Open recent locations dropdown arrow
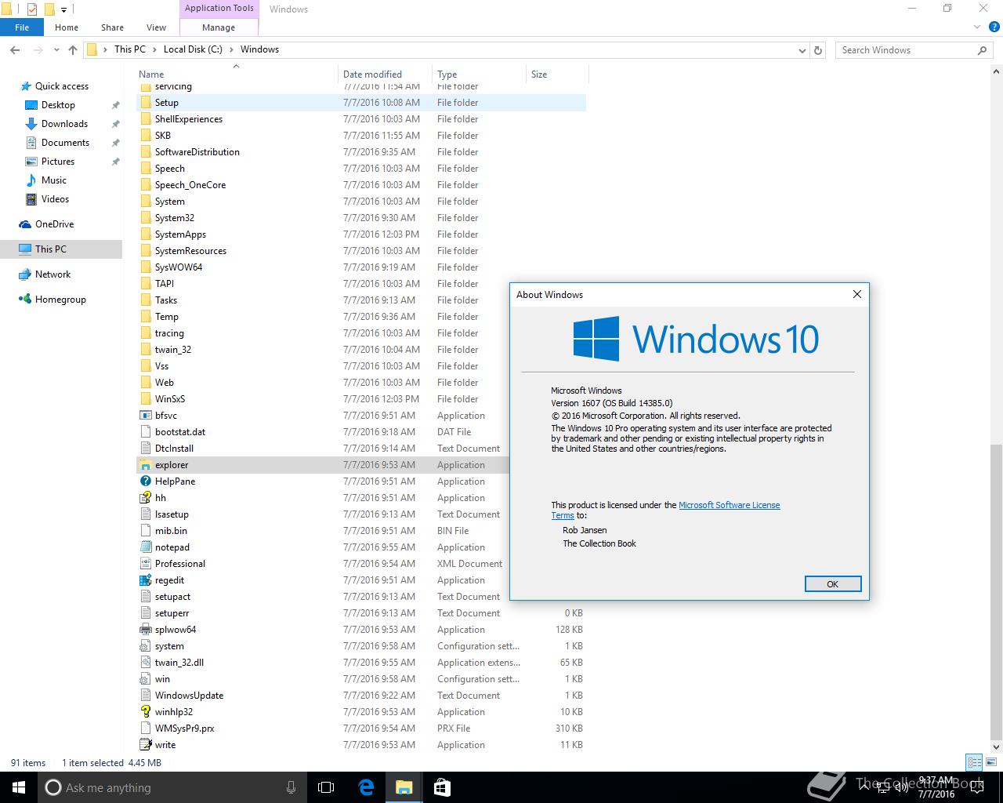This screenshot has width=1003, height=803. pyautogui.click(x=56, y=50)
